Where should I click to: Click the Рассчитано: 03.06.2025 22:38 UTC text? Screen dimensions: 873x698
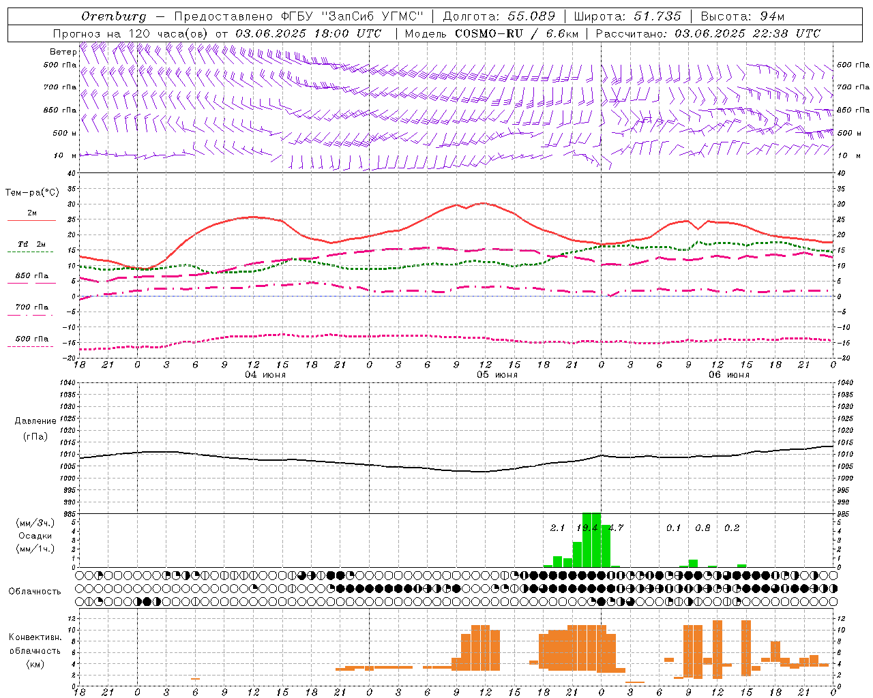(x=708, y=33)
